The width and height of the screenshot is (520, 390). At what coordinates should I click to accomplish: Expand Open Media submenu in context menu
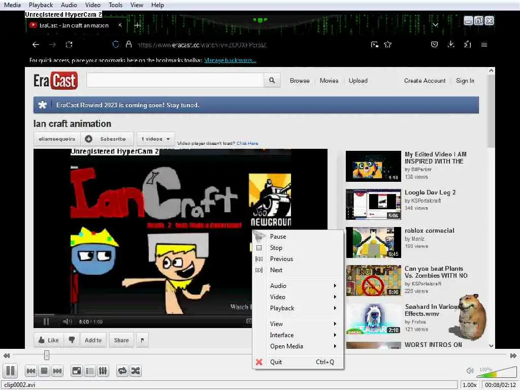(x=298, y=346)
